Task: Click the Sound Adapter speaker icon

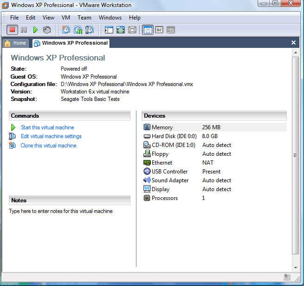Action: click(x=147, y=180)
